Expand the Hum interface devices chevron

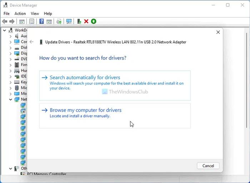[10, 71]
